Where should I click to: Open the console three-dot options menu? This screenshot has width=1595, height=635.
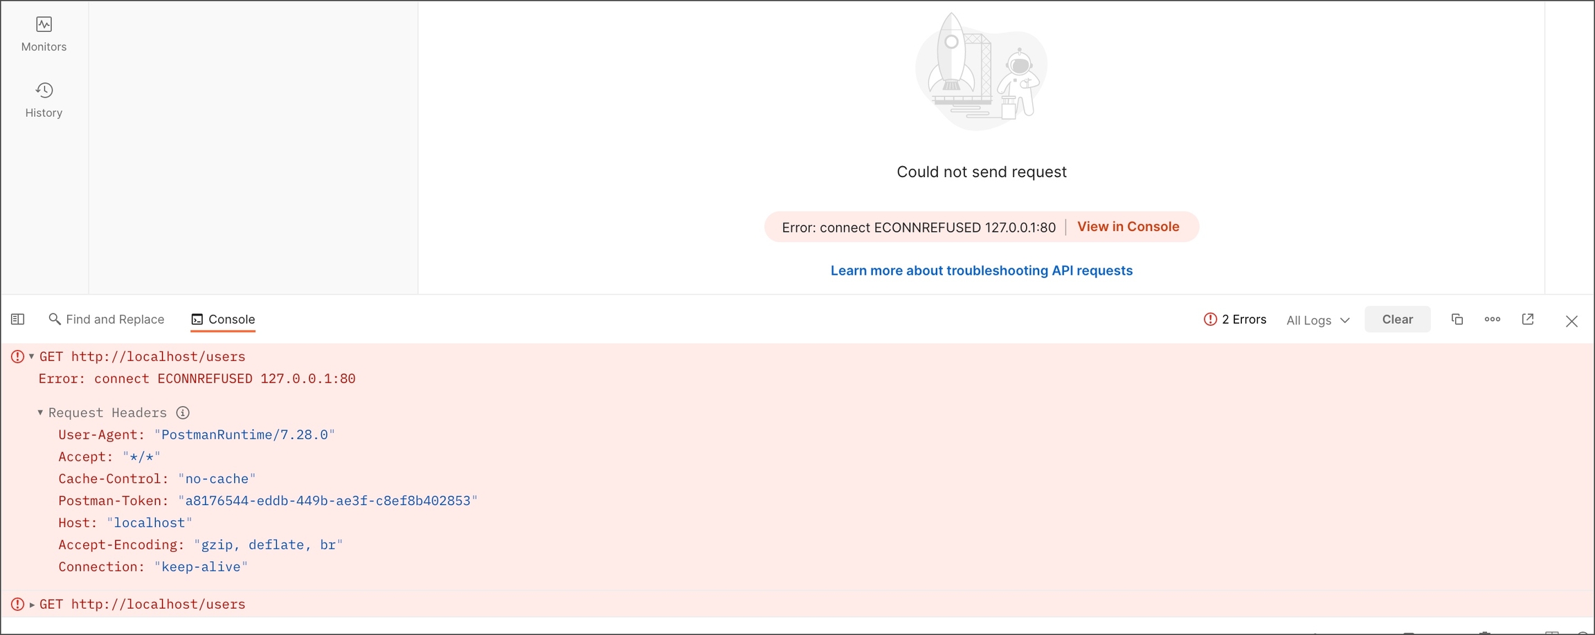pos(1492,319)
